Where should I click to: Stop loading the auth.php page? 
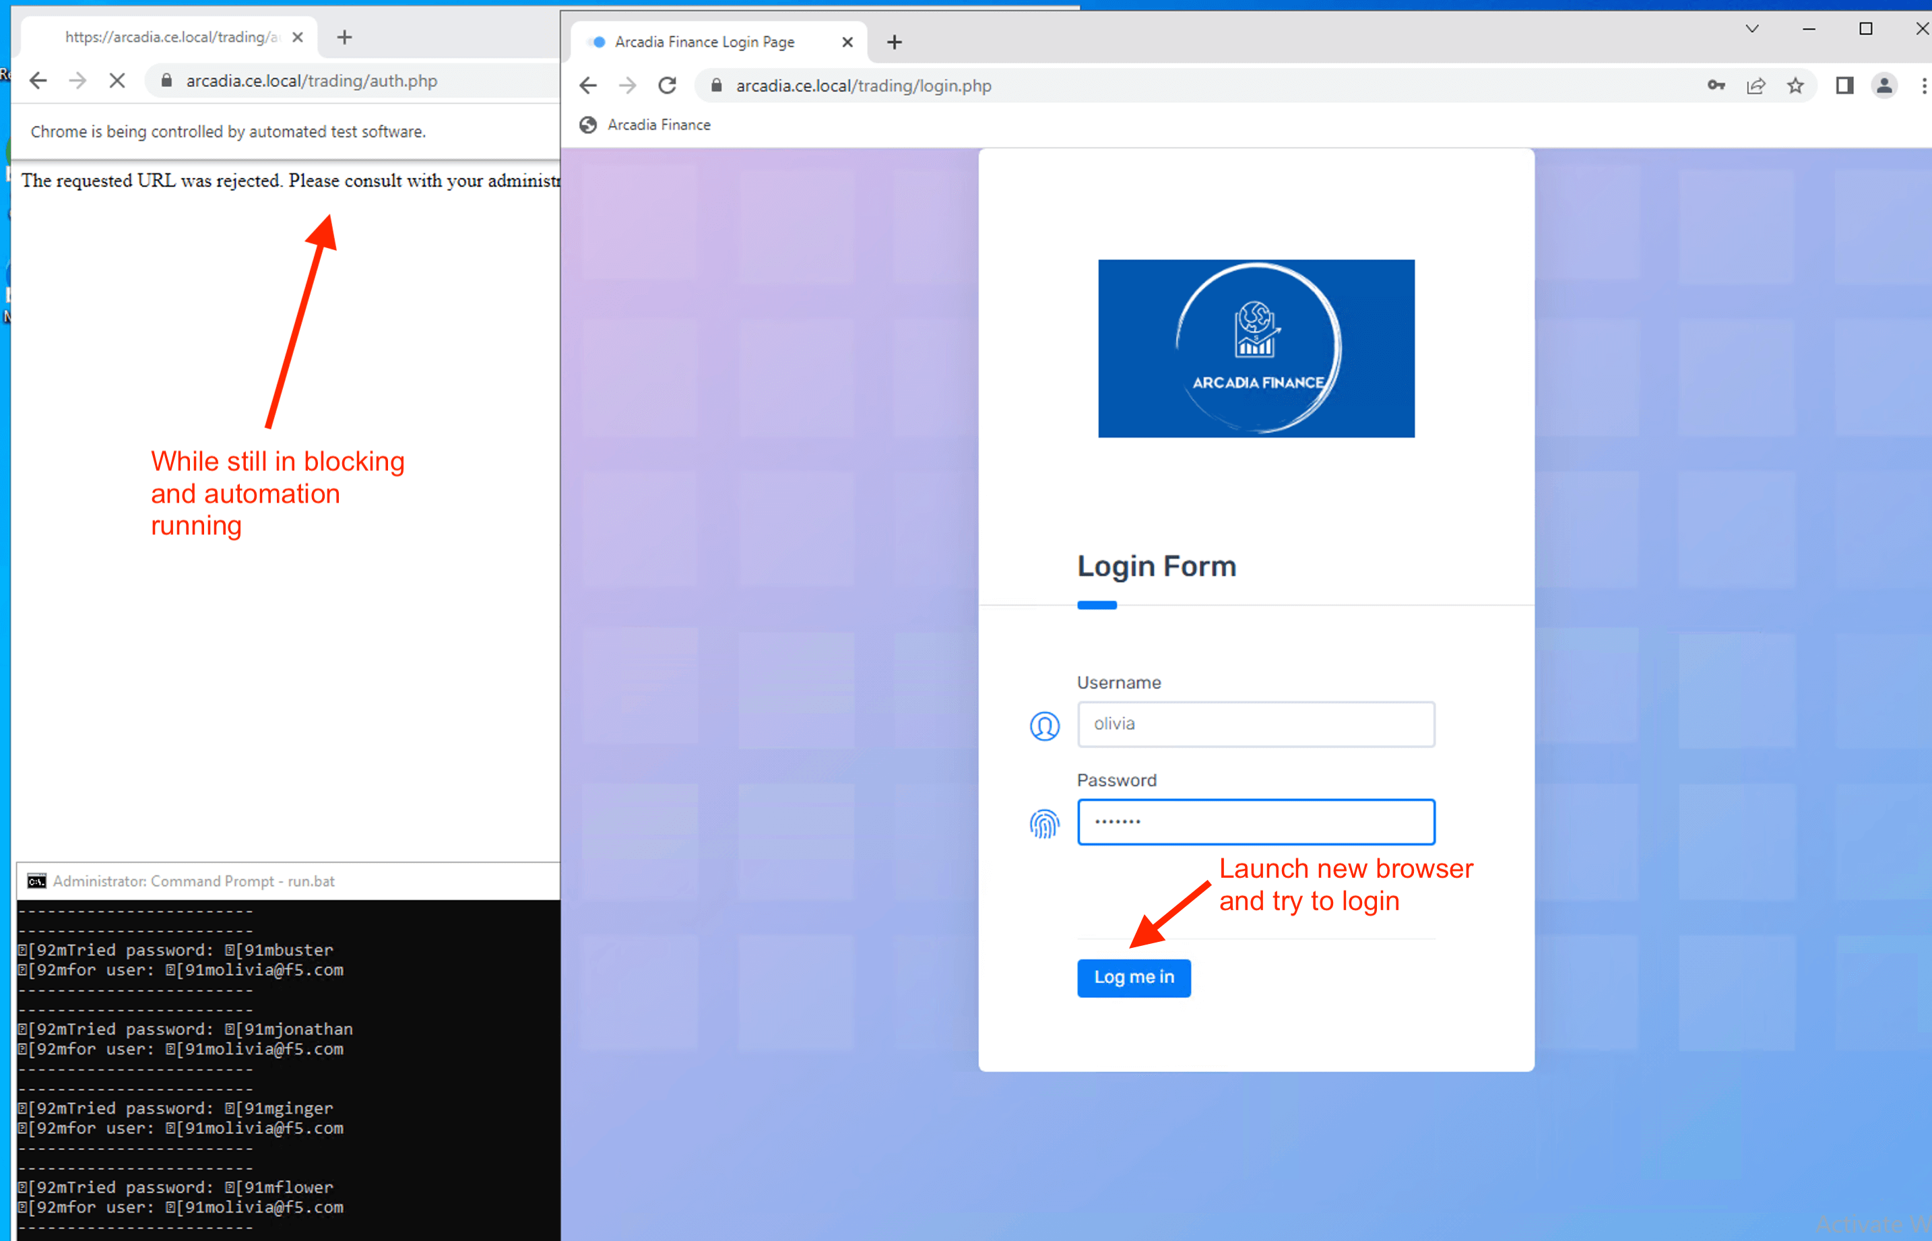point(118,81)
